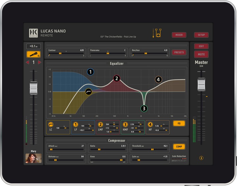The width and height of the screenshot is (237, 186).
Task: Select EQ node 1 in graph
Action: point(91,72)
